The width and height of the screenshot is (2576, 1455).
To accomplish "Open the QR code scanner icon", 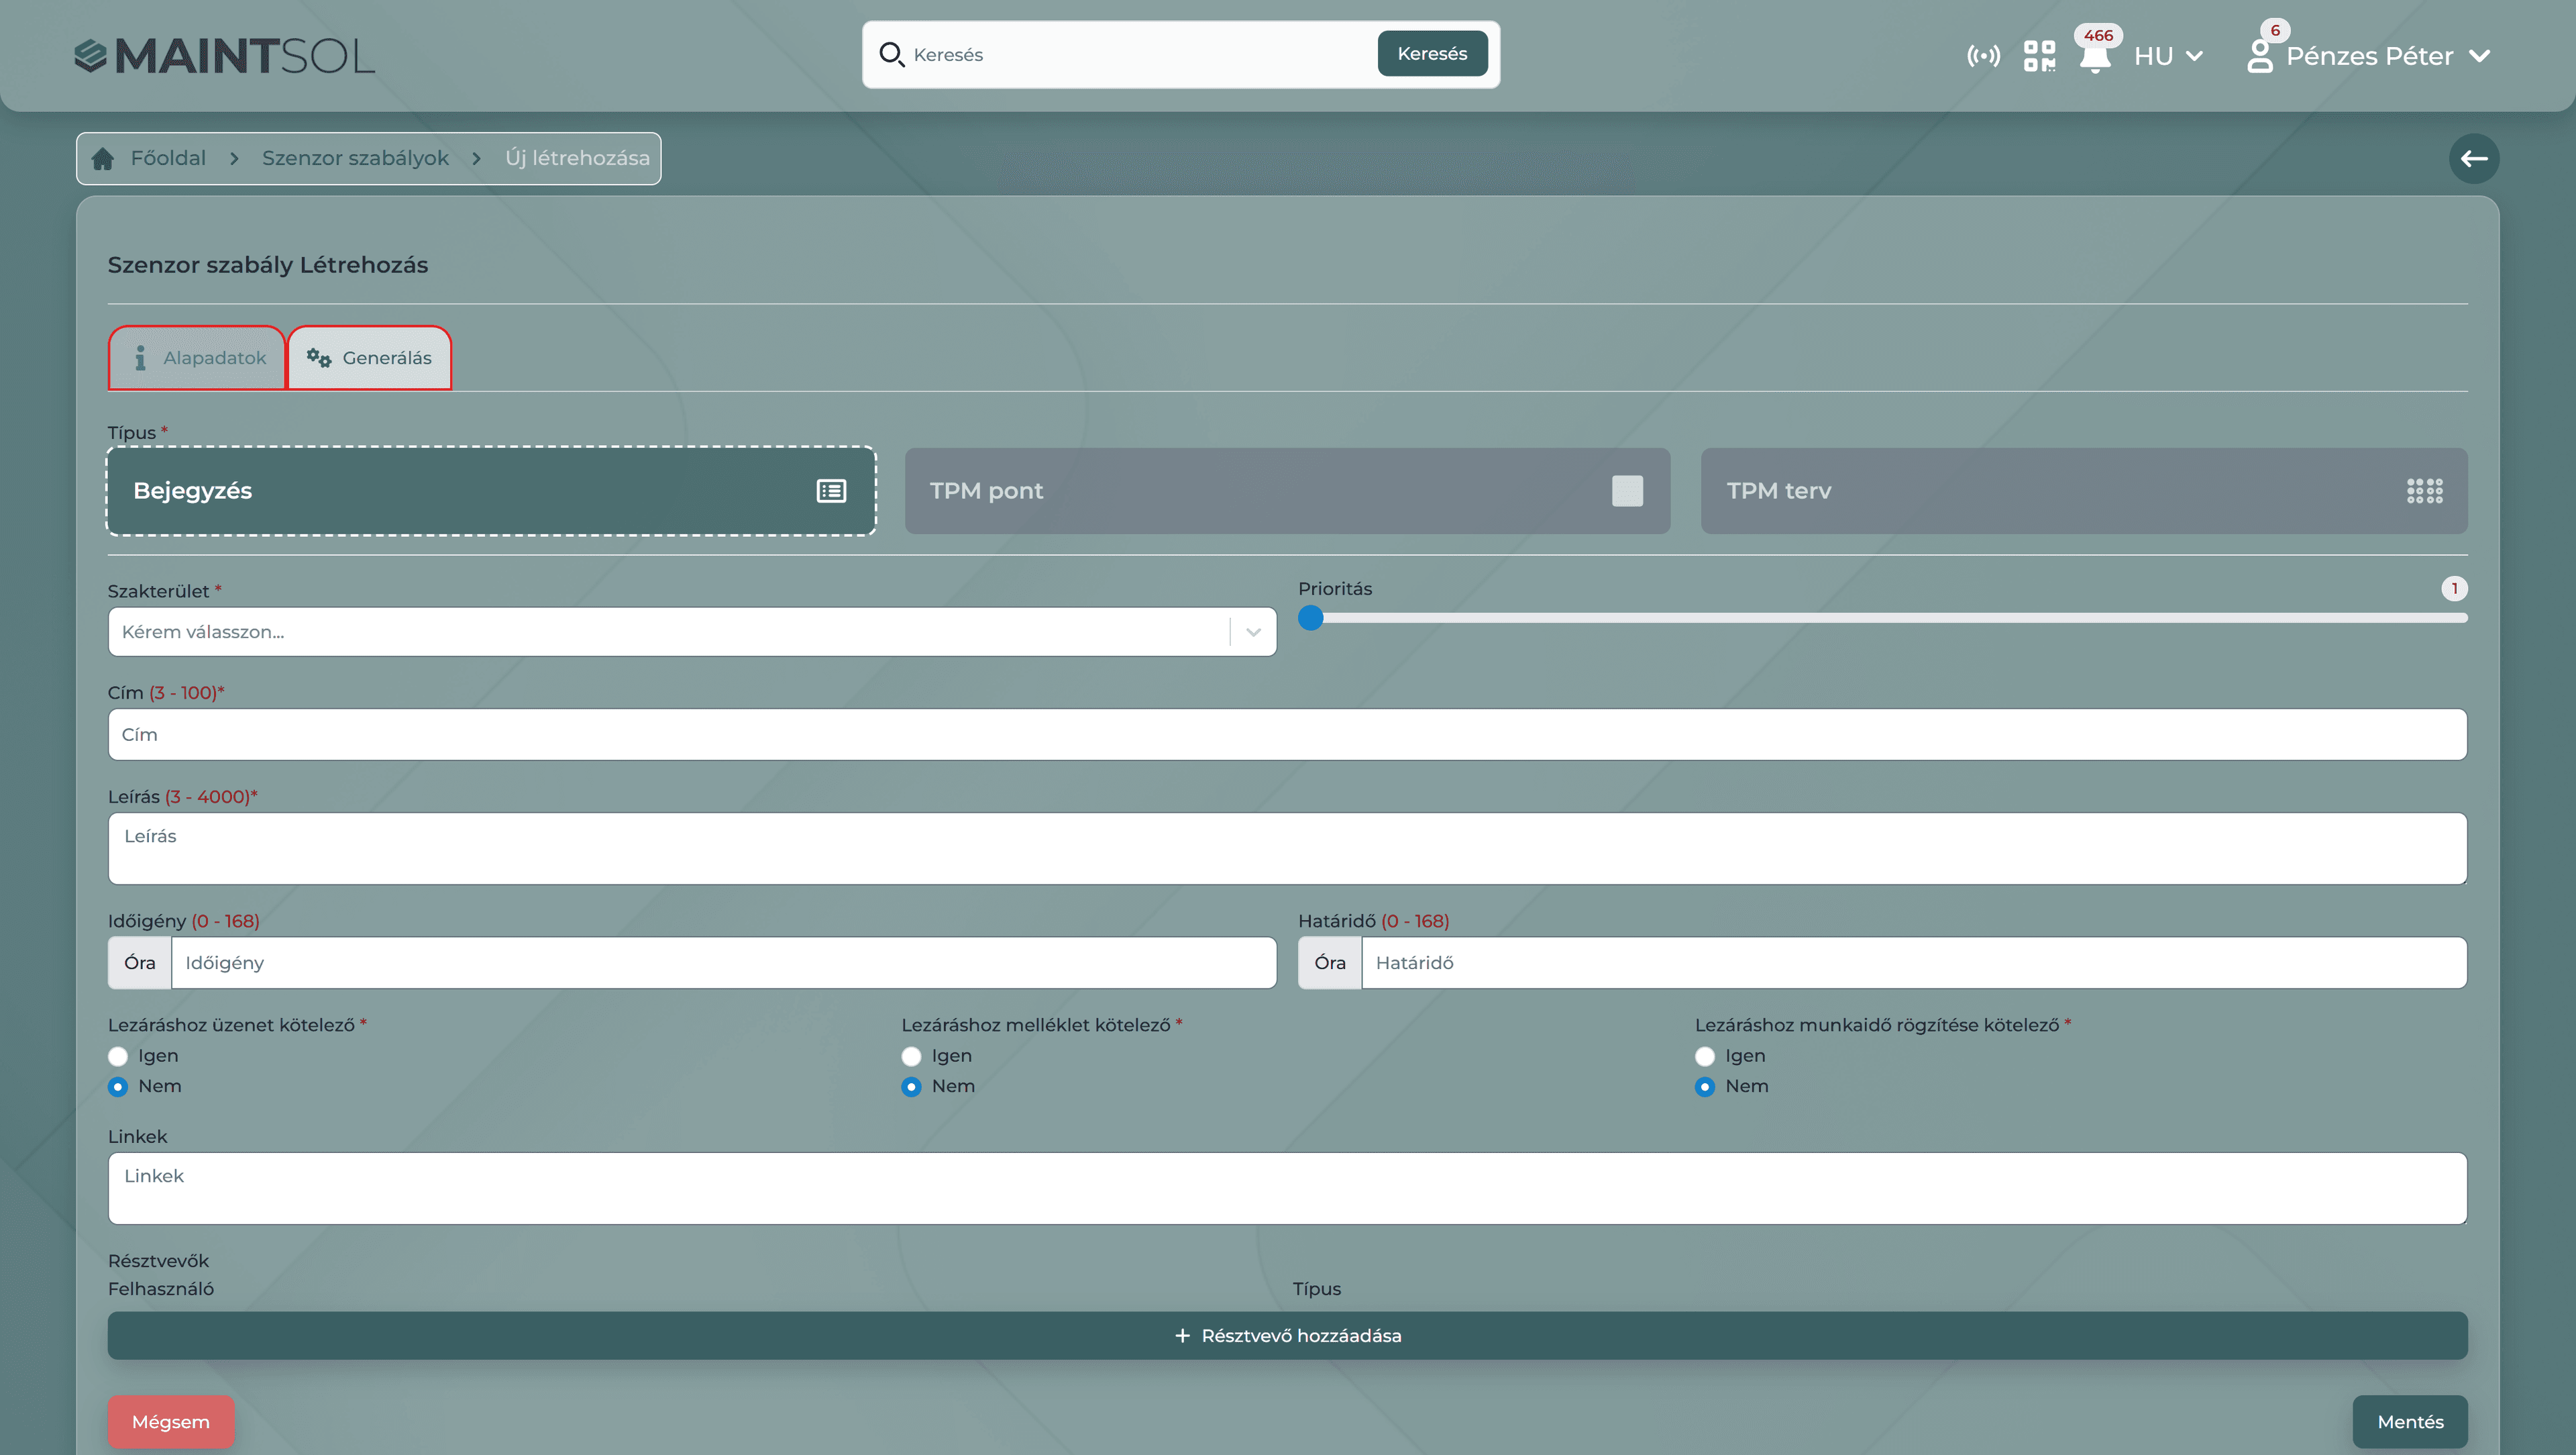I will (x=2039, y=56).
